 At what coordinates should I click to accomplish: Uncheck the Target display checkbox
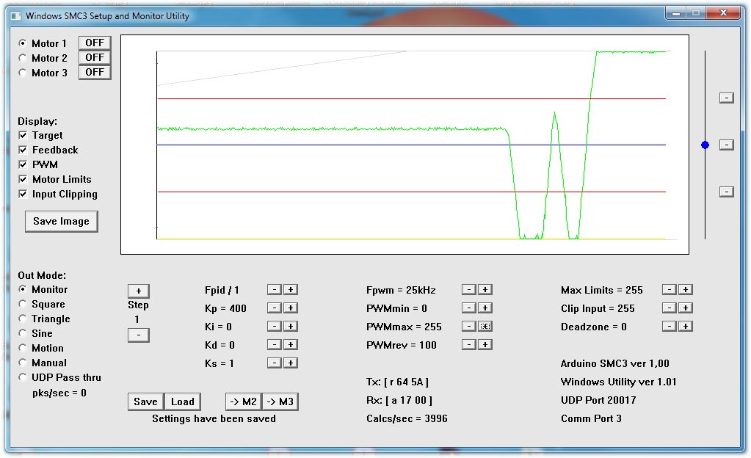[x=23, y=136]
